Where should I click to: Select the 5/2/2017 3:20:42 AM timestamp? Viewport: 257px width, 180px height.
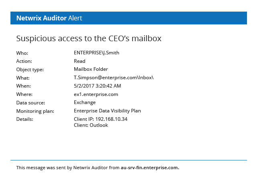97,86
